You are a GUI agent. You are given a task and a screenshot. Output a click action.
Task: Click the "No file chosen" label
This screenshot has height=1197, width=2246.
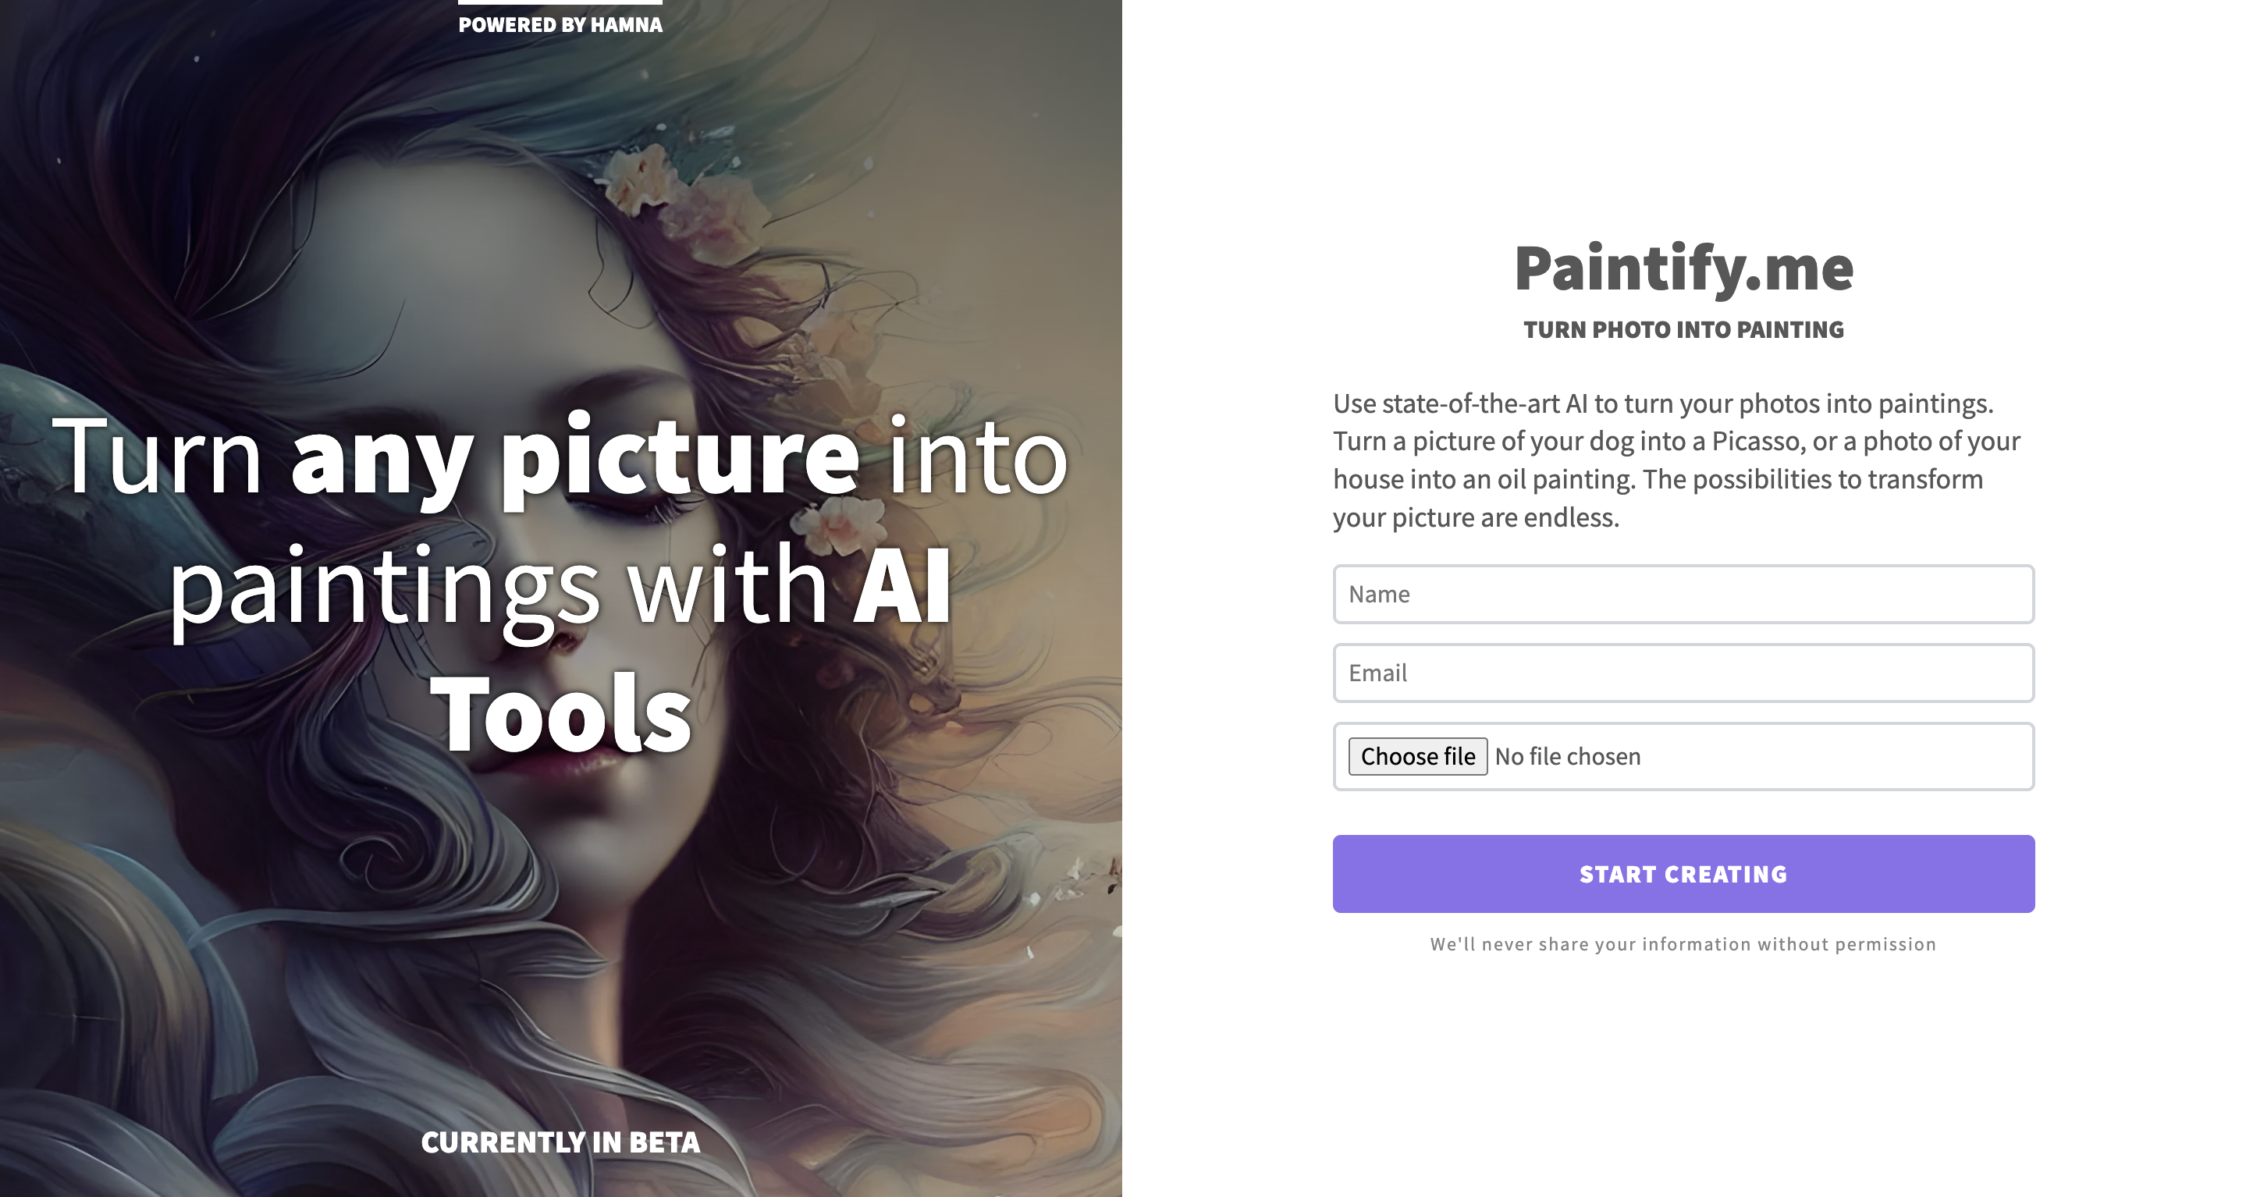(x=1568, y=756)
